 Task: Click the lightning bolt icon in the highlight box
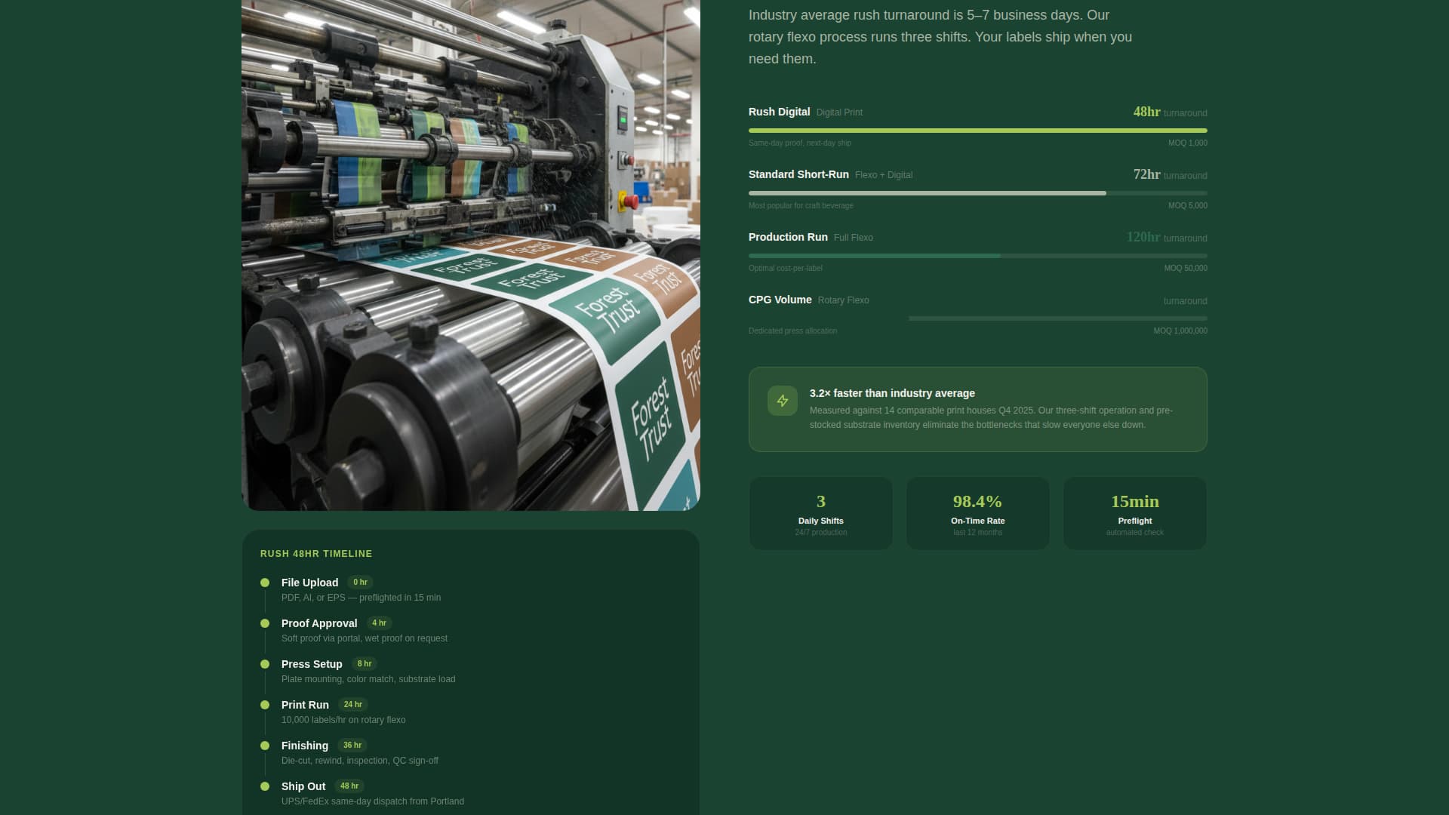[782, 401]
